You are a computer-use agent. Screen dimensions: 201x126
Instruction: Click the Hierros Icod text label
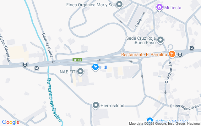click(x=112, y=106)
